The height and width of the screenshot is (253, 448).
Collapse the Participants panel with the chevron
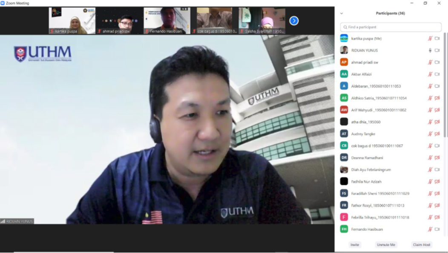pyautogui.click(x=342, y=14)
